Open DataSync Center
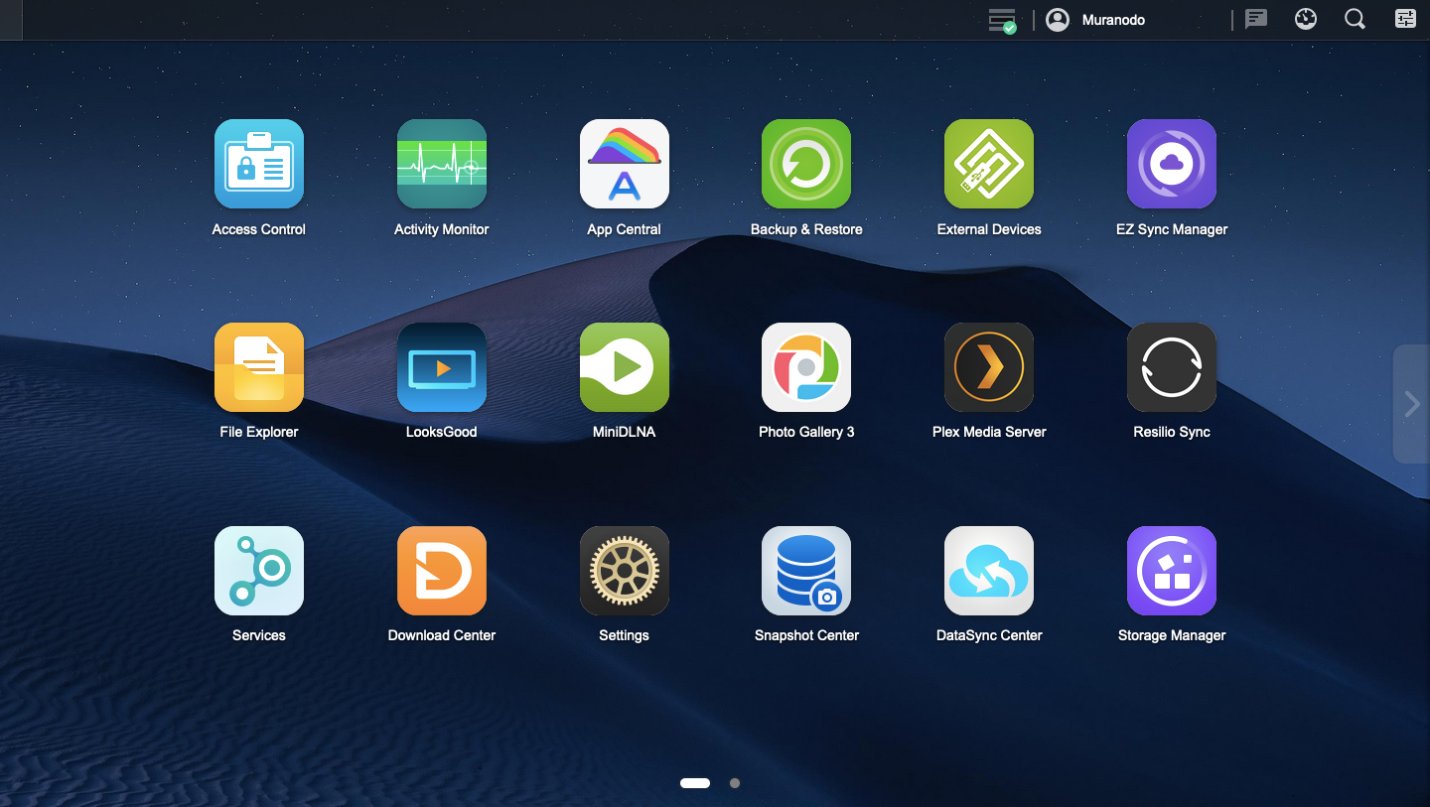This screenshot has height=807, width=1430. point(989,571)
